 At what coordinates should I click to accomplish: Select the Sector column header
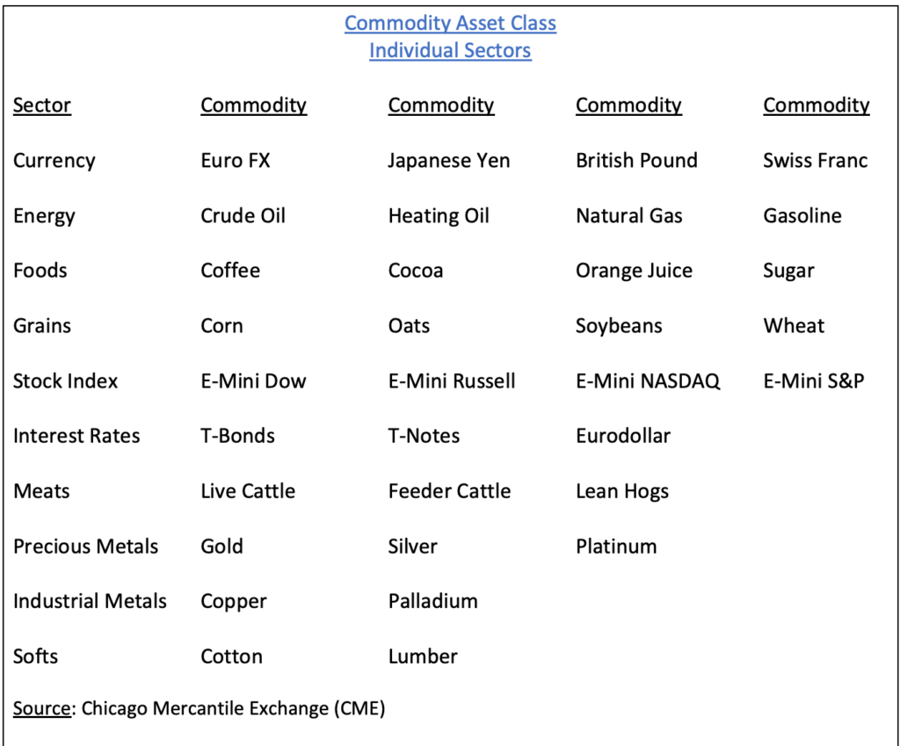tap(42, 105)
